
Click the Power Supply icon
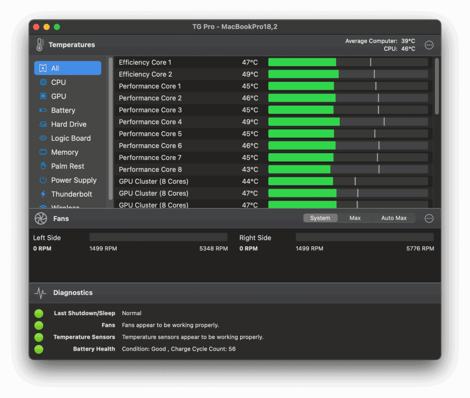coord(43,180)
